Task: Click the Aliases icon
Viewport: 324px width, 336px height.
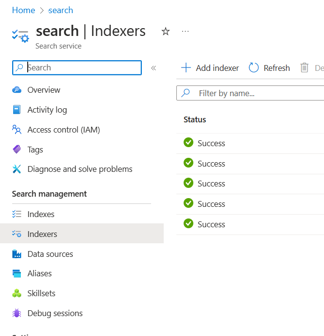Action: pos(17,273)
